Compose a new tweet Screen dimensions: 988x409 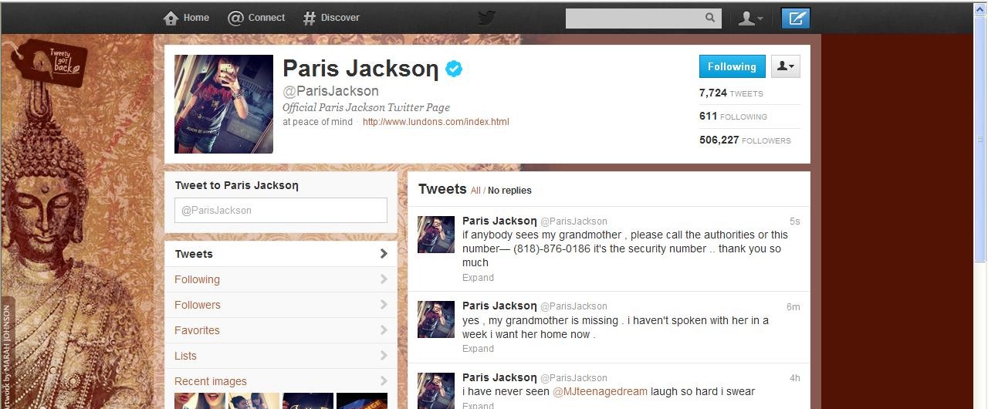tap(796, 19)
